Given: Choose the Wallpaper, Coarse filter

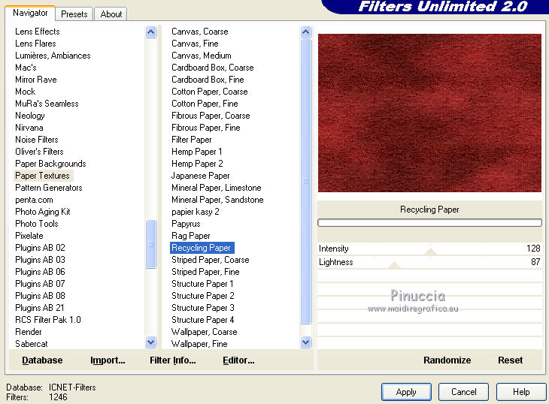Looking at the screenshot, I should coord(204,332).
